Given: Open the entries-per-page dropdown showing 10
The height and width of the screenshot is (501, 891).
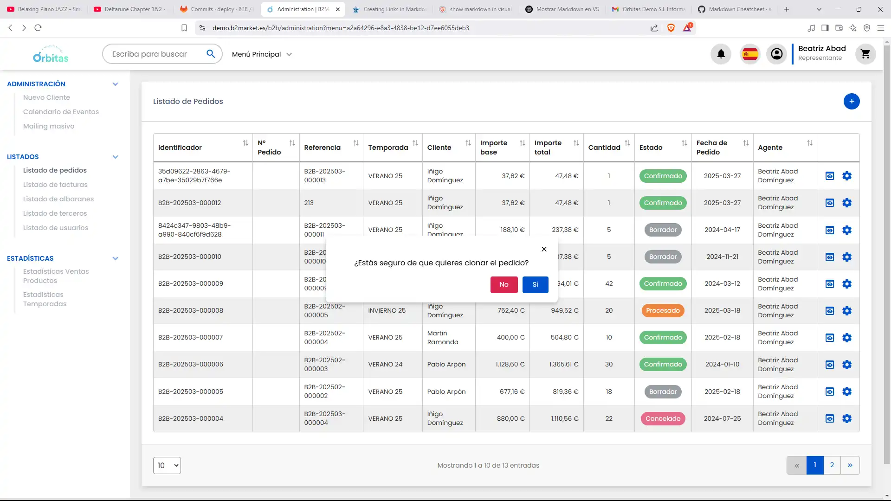Looking at the screenshot, I should click(x=167, y=465).
